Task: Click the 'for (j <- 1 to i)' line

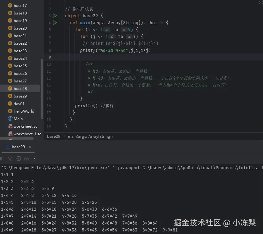Action: pos(112,36)
